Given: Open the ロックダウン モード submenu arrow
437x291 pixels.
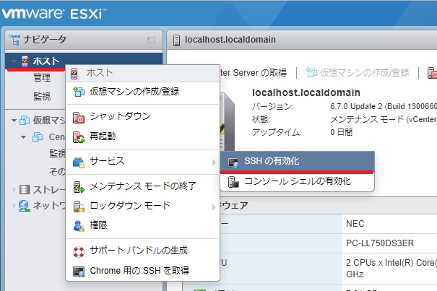Looking at the screenshot, I should point(214,207).
